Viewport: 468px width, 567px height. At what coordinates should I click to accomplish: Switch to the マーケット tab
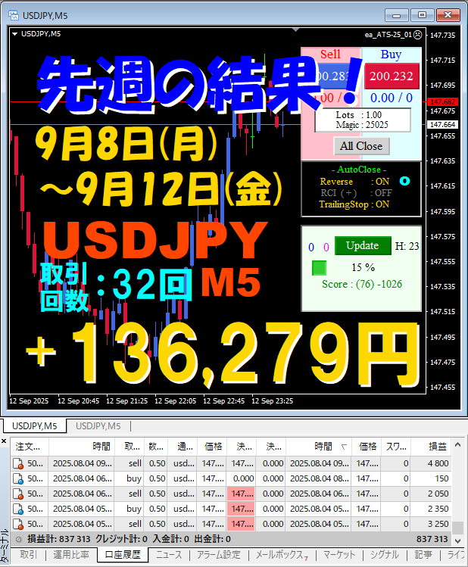[339, 555]
